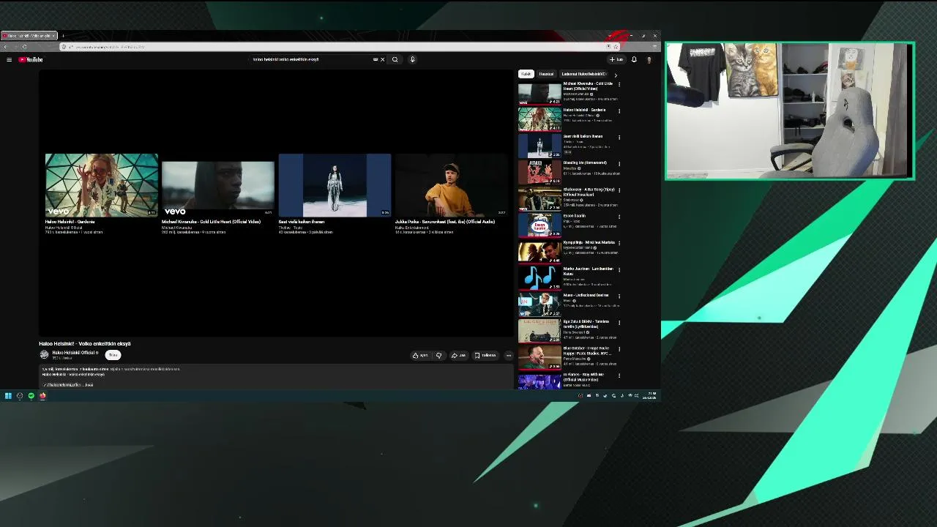Open the Haloo Helsinki! Official channel avatar
The image size is (937, 527).
[44, 355]
